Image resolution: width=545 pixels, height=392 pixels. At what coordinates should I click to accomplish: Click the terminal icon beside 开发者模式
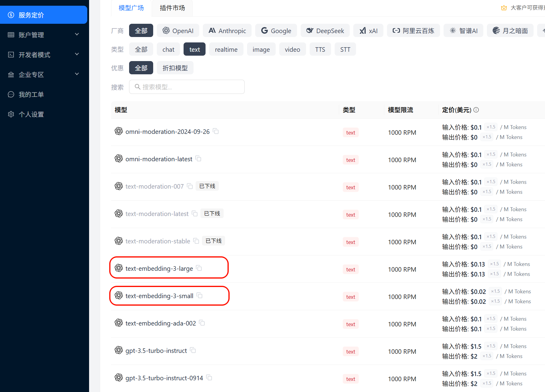click(x=11, y=54)
